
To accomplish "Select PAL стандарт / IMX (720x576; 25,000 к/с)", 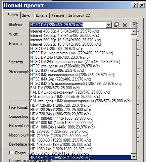I will [x=80, y=97].
